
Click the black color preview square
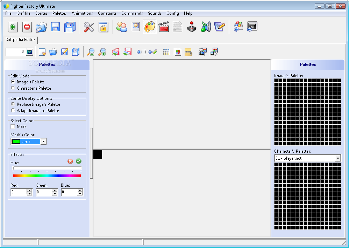[98, 154]
